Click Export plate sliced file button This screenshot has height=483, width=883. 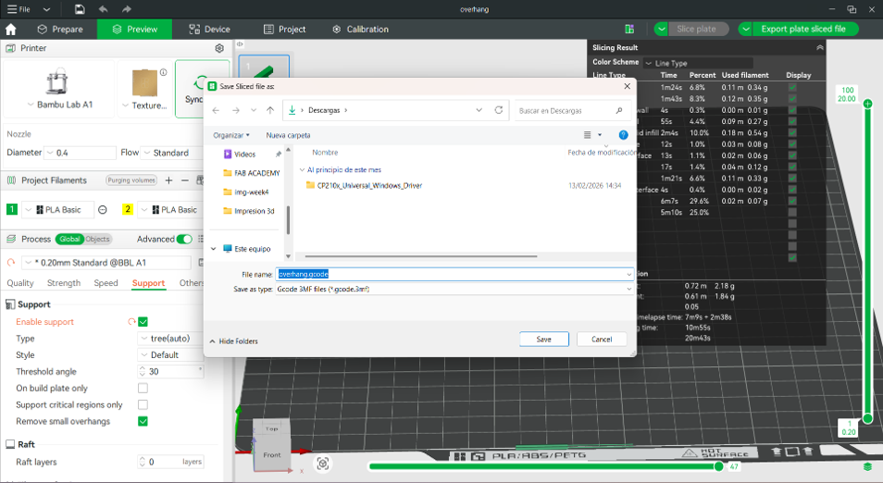[803, 30]
